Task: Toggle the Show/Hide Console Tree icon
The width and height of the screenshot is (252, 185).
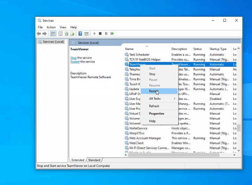Action: pyautogui.click(x=53, y=34)
